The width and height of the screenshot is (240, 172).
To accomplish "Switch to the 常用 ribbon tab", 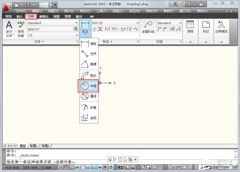I will click(8, 16).
